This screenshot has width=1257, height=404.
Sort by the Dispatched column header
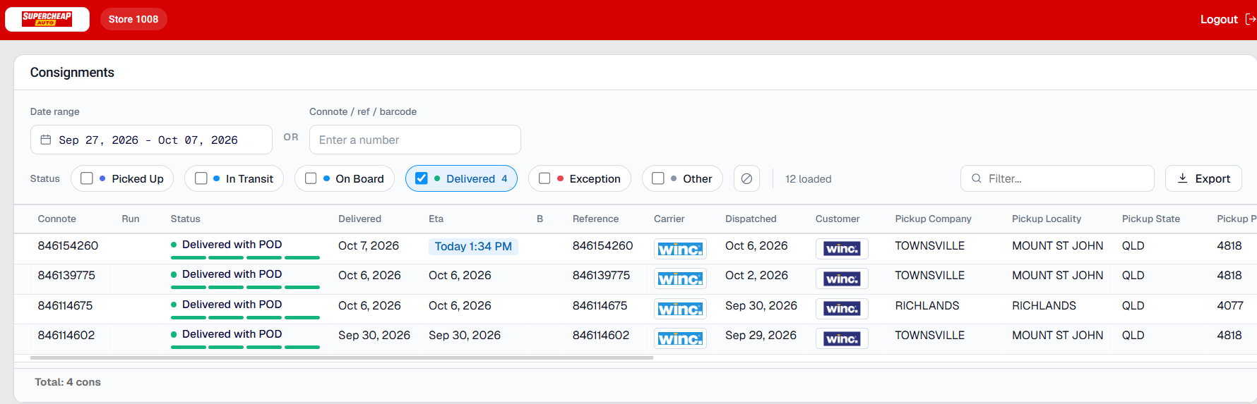[x=751, y=219]
